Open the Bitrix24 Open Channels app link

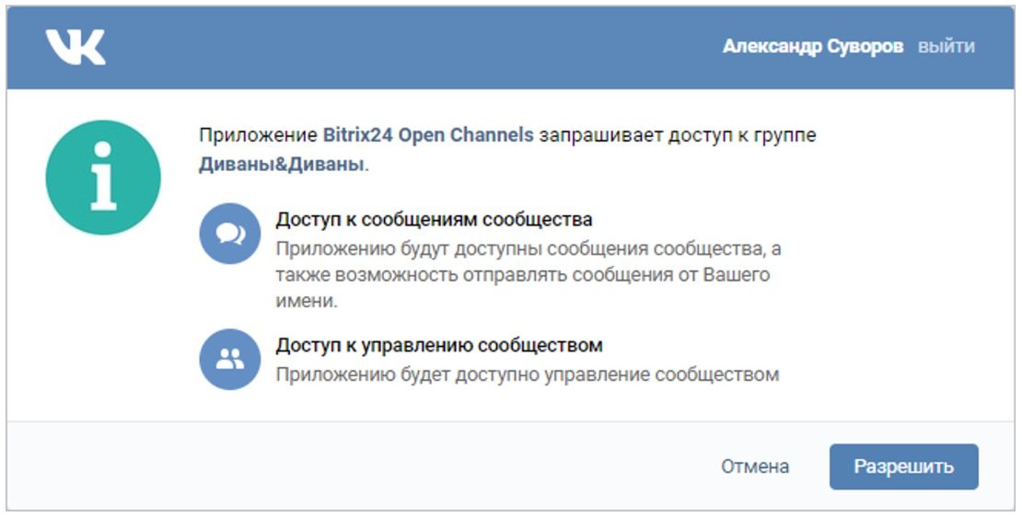coord(428,135)
